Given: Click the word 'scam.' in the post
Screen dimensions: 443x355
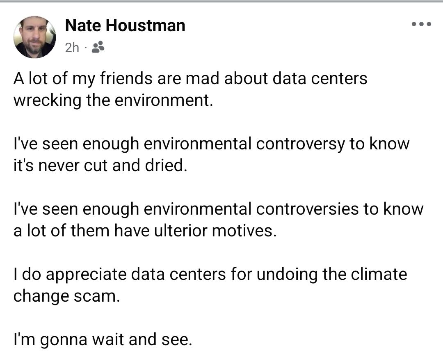Looking at the screenshot, I should tap(97, 296).
